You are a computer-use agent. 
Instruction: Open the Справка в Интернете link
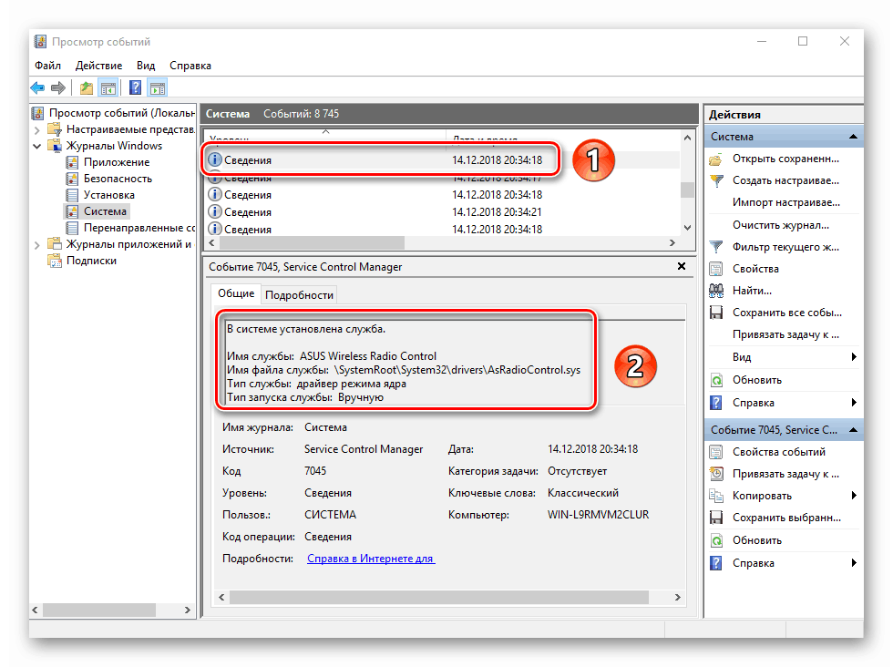point(371,559)
